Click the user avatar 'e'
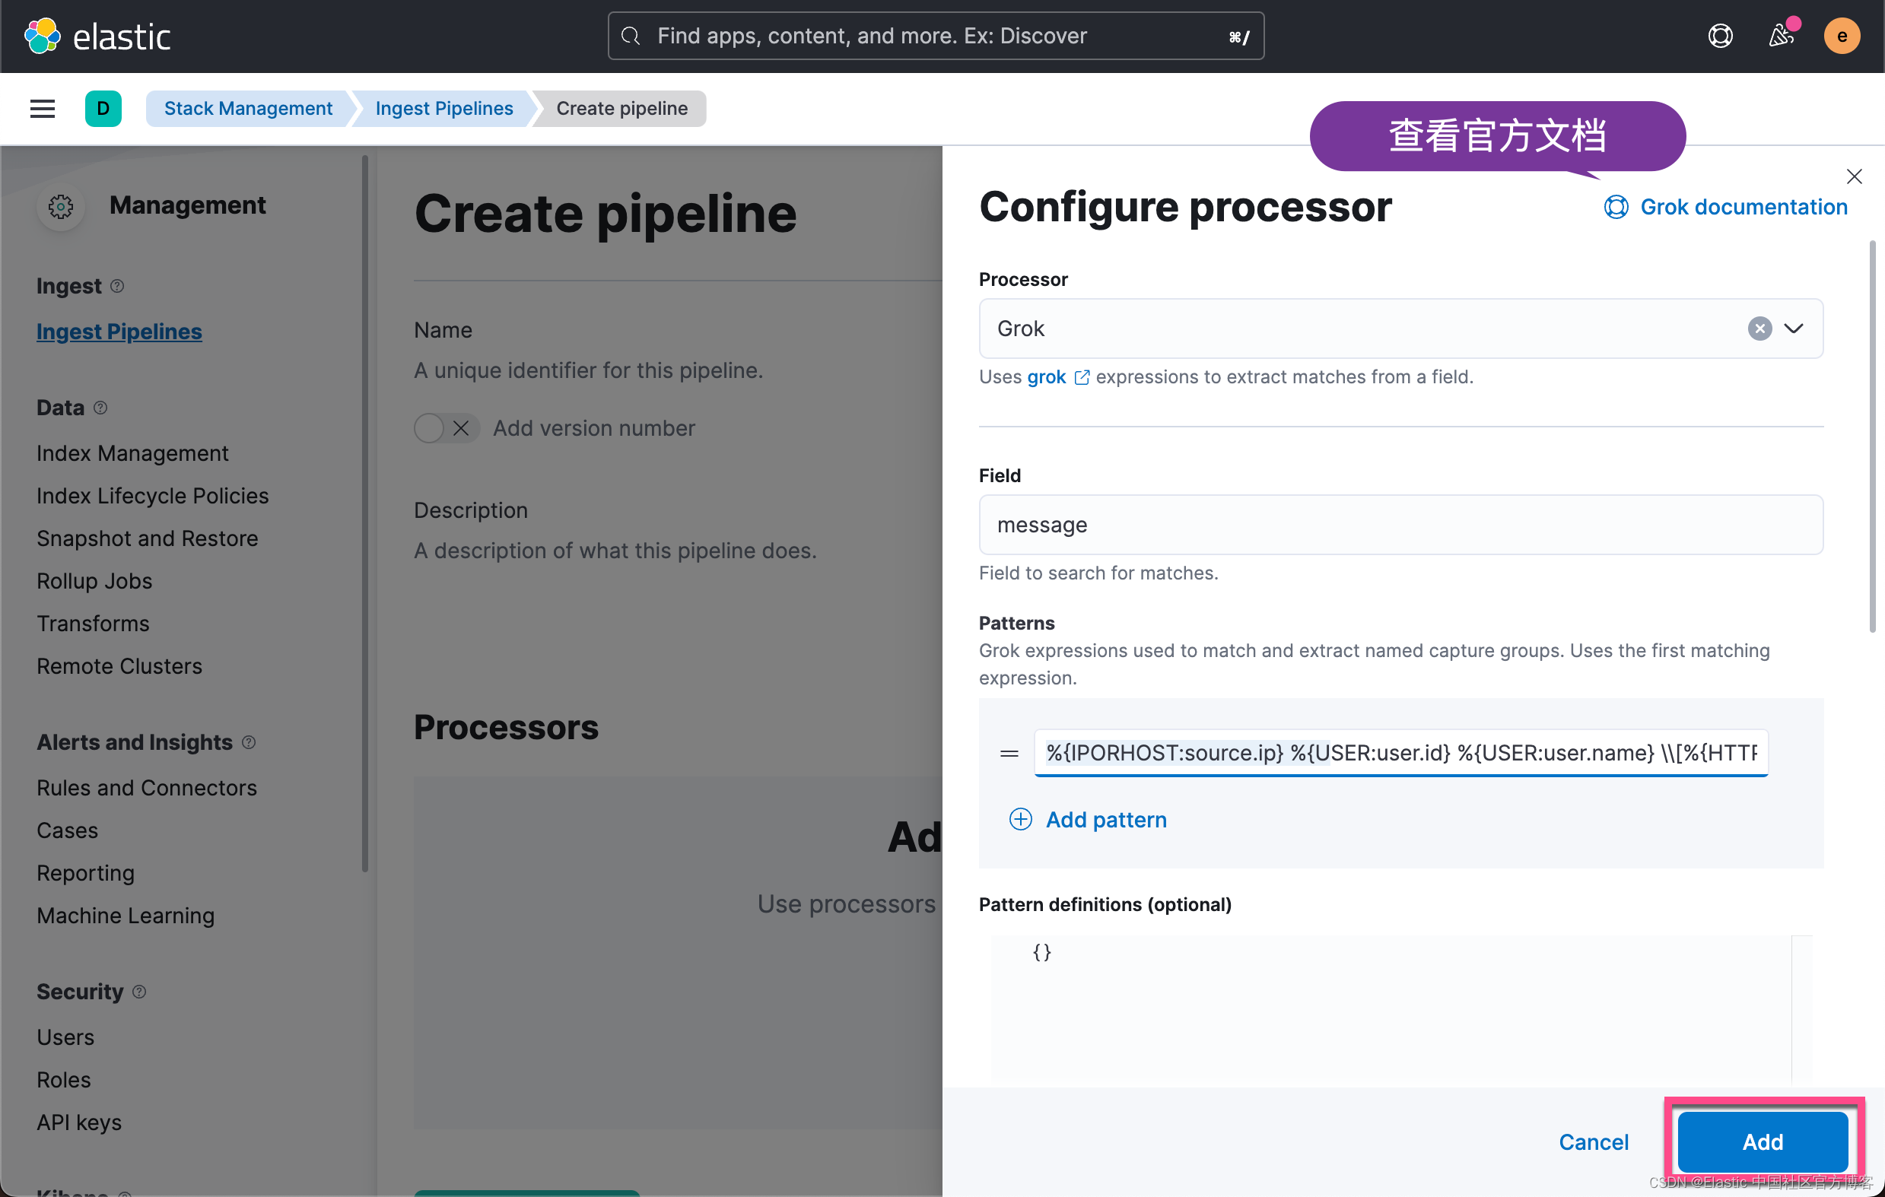 coord(1841,36)
